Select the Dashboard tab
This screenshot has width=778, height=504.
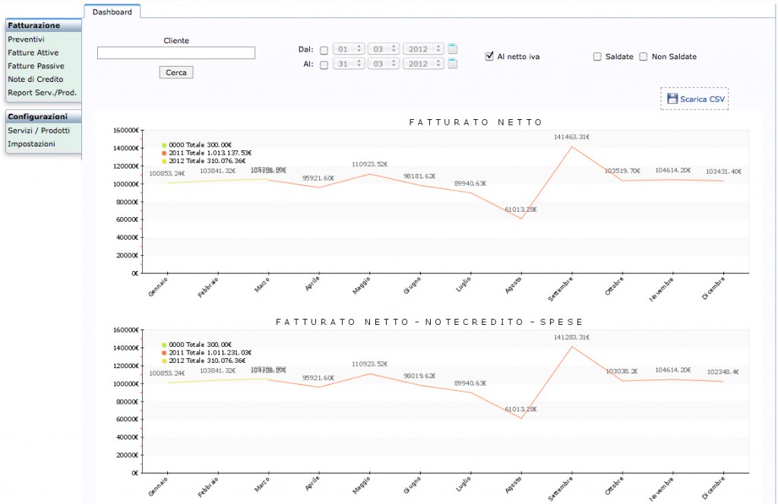[112, 11]
